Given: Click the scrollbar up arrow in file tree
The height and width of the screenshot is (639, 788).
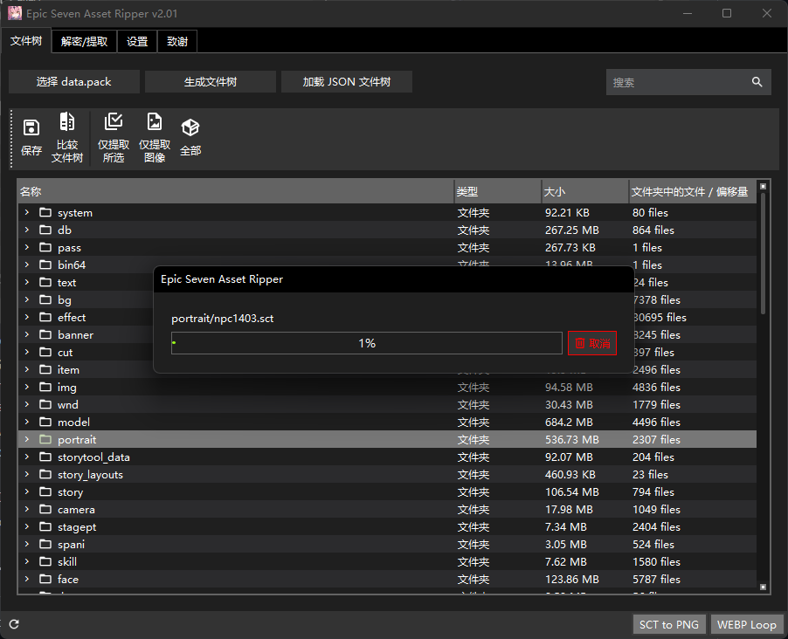Looking at the screenshot, I should [763, 187].
